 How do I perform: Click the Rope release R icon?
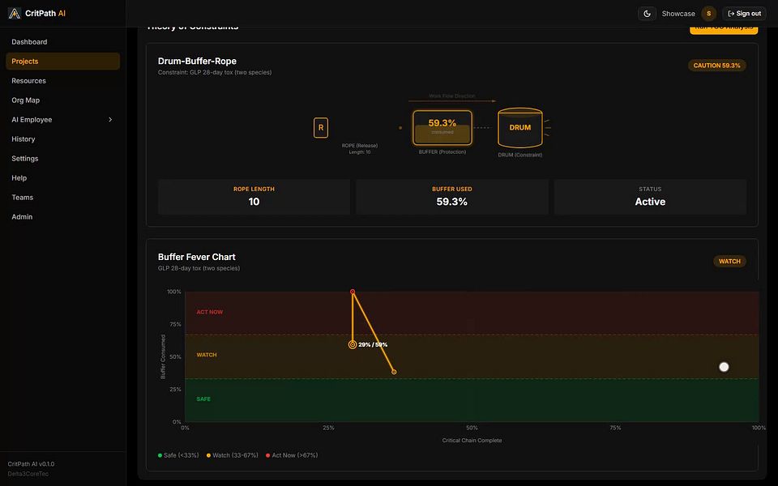(x=321, y=127)
